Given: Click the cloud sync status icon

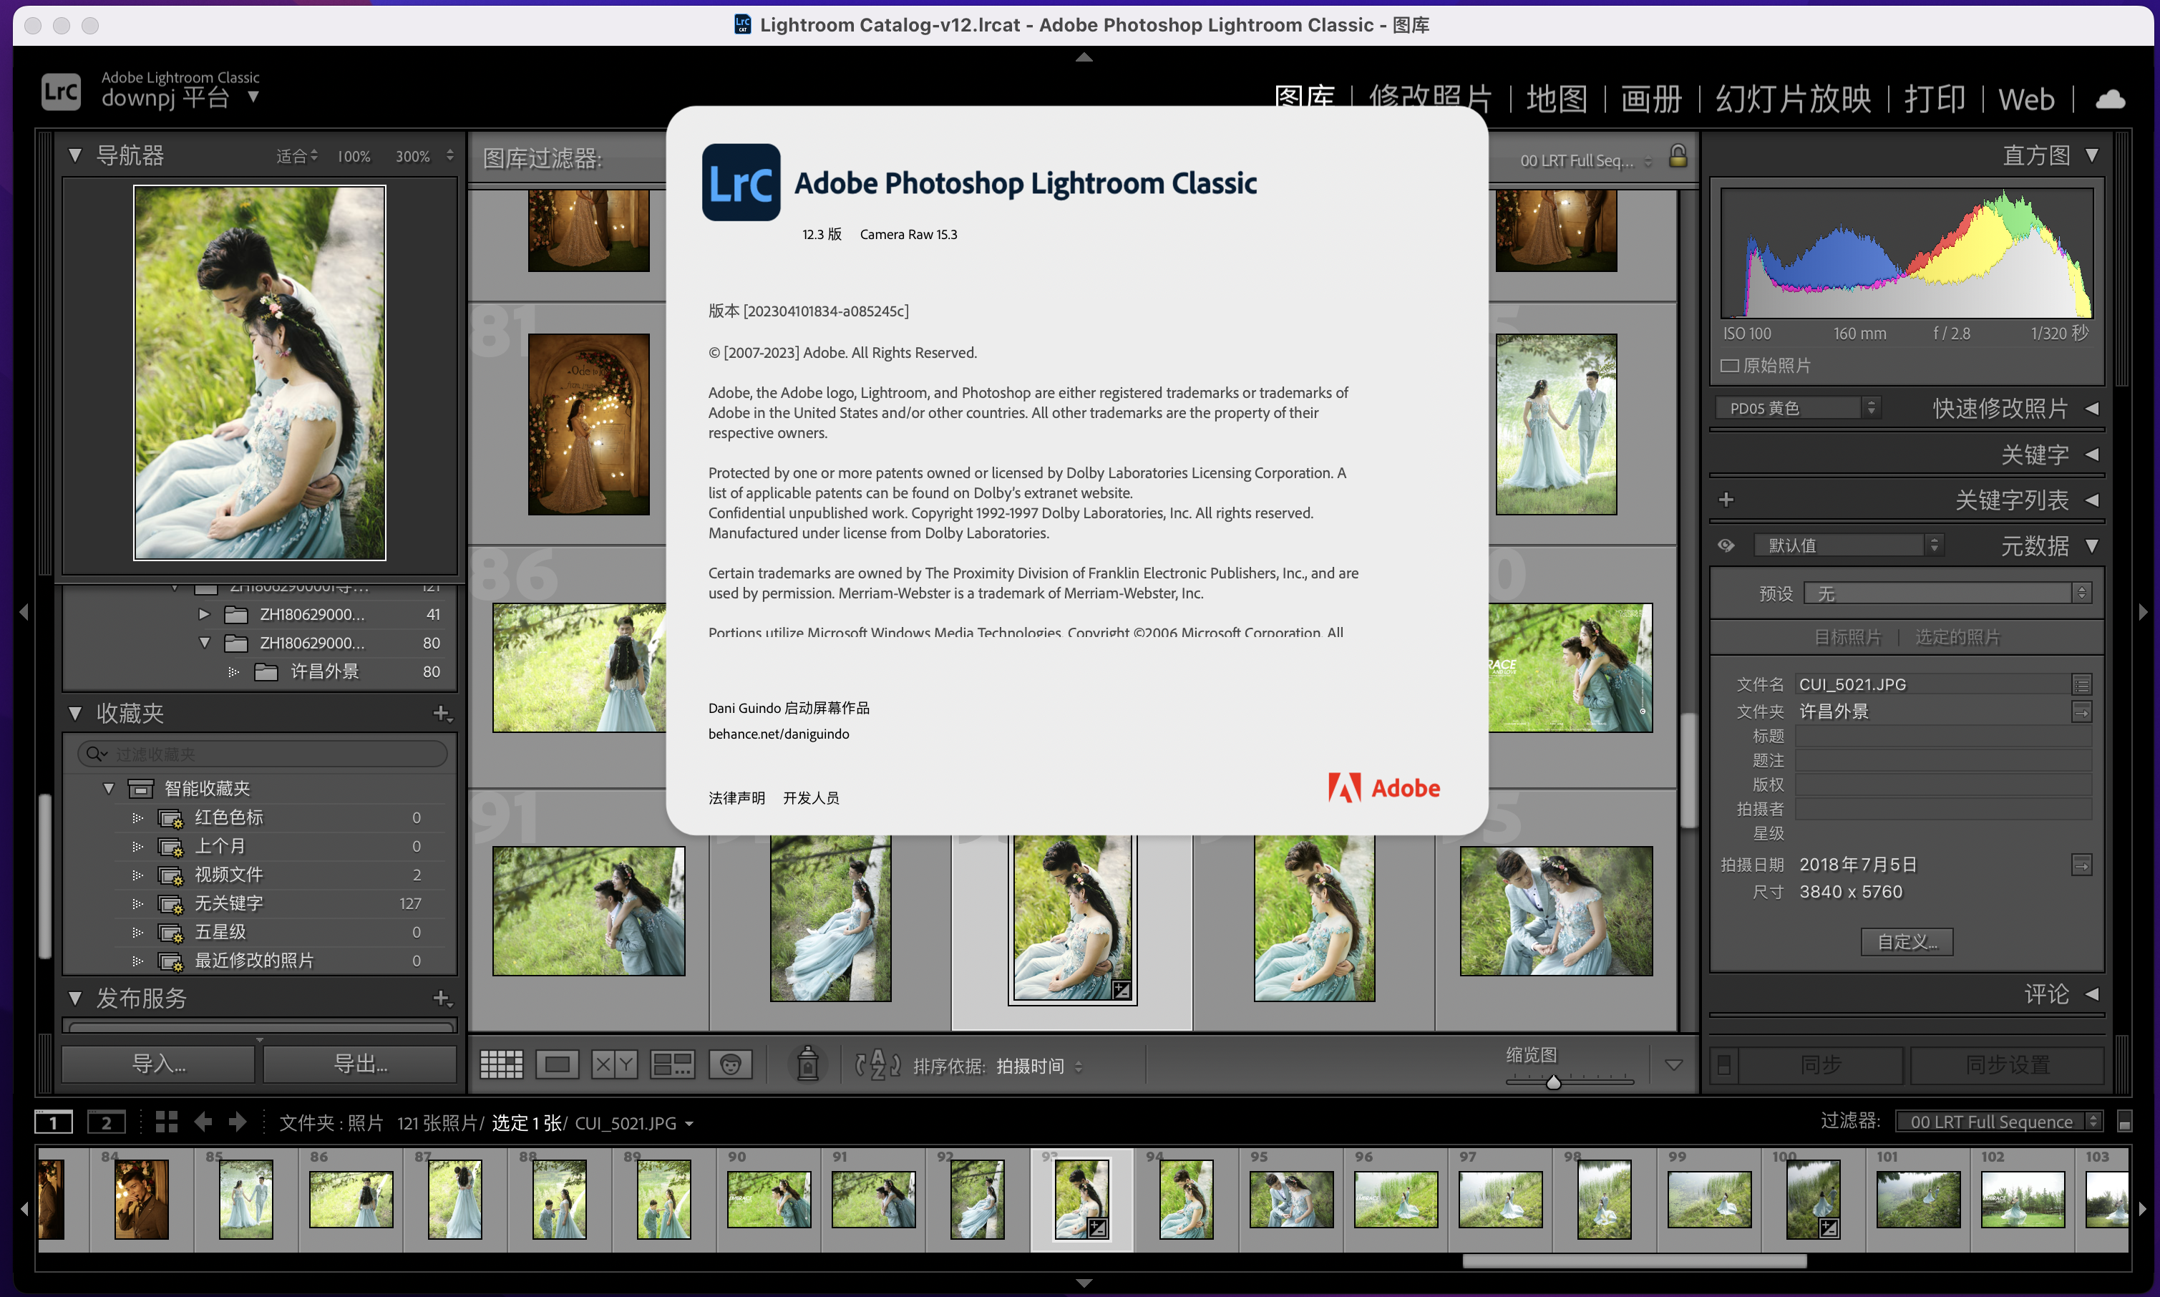Looking at the screenshot, I should (x=2110, y=99).
